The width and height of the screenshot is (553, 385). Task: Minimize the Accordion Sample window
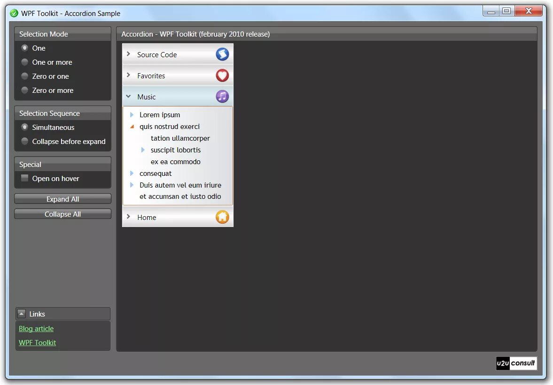pos(491,11)
